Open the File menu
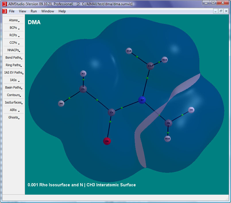Image resolution: width=231 pixels, height=203 pixels. click(12, 11)
